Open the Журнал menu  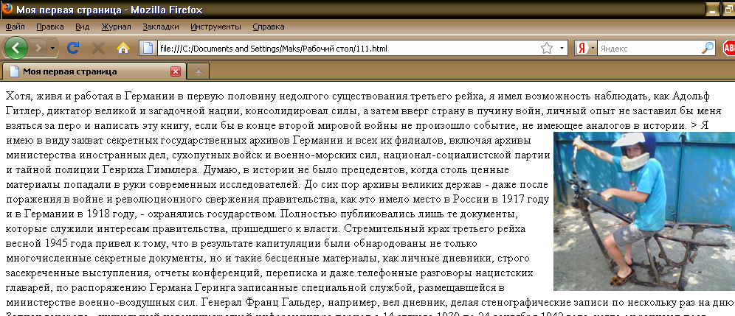point(117,27)
